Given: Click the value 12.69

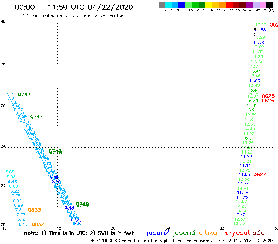Looking at the screenshot, I should 251,115.
